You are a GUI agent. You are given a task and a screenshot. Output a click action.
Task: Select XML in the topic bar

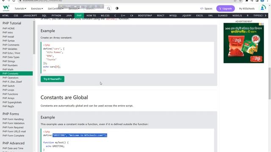(210, 16)
